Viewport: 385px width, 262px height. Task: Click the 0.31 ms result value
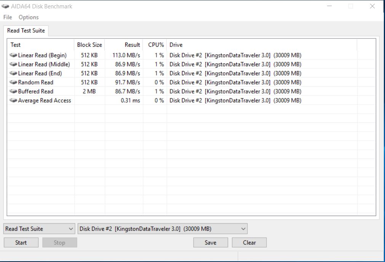click(130, 100)
